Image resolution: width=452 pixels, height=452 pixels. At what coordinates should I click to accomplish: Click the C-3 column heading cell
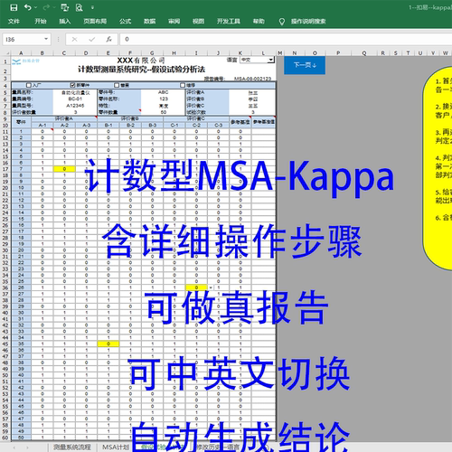218,125
